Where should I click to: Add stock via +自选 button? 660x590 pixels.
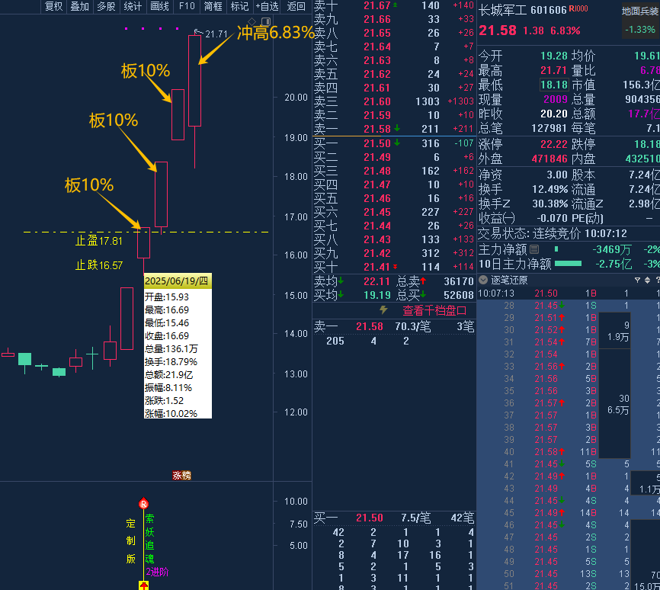pyautogui.click(x=268, y=6)
